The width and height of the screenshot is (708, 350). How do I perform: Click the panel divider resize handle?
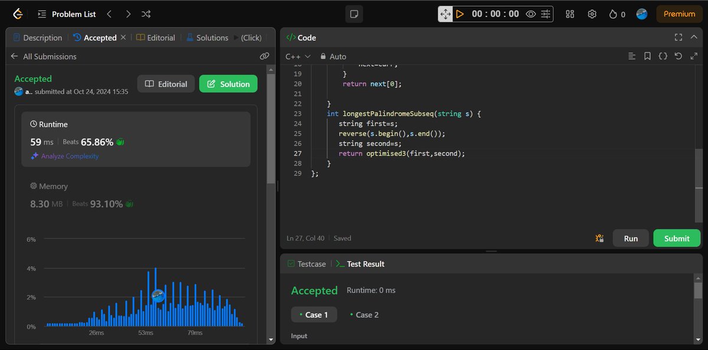point(491,251)
